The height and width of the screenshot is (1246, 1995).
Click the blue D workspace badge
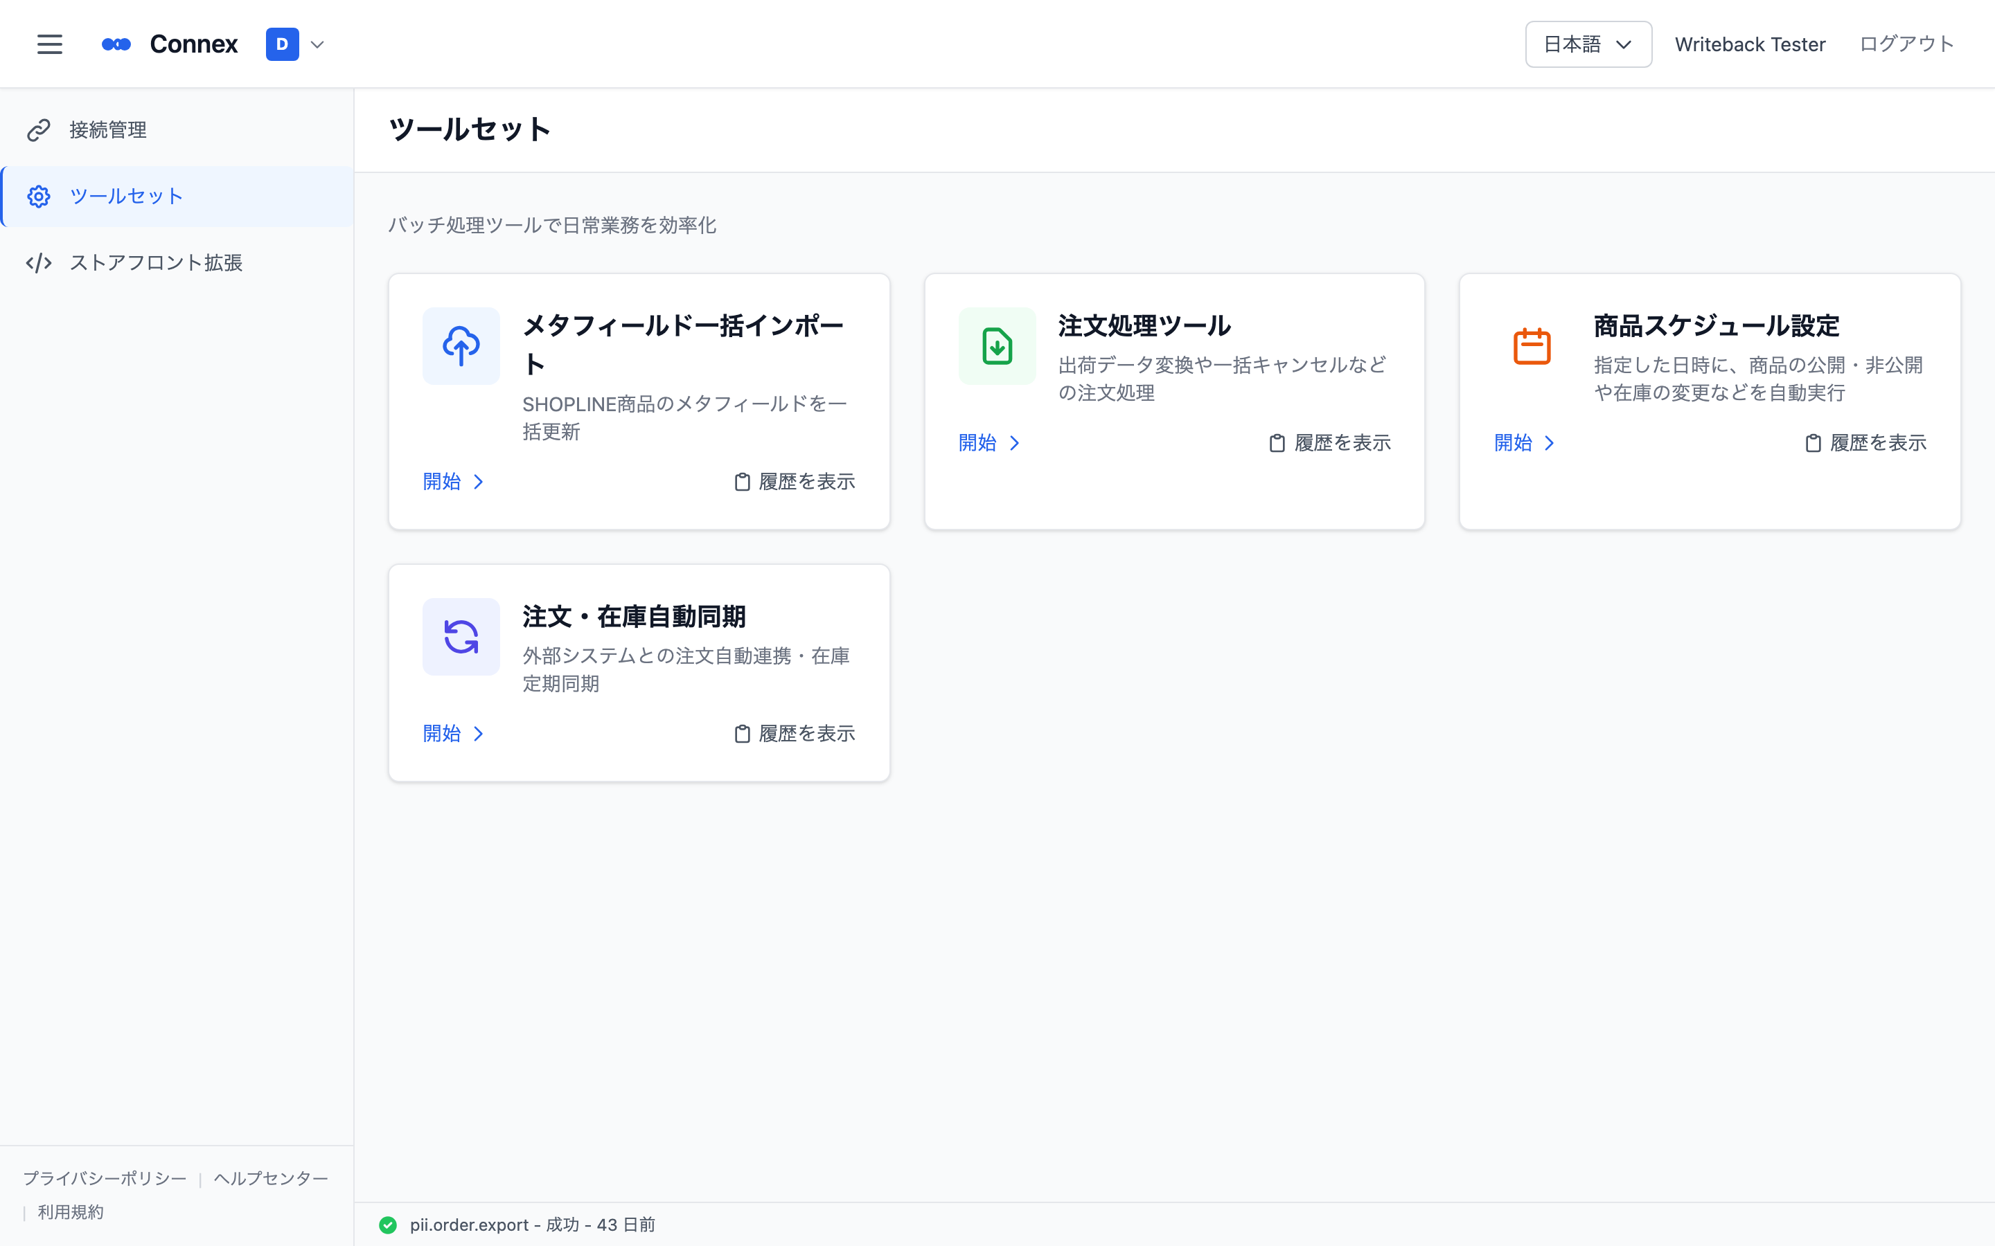pyautogui.click(x=282, y=44)
